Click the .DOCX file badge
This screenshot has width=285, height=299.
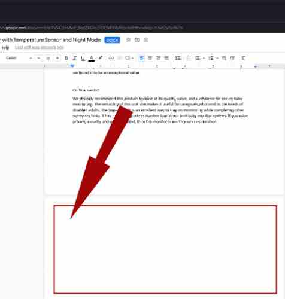(x=112, y=40)
